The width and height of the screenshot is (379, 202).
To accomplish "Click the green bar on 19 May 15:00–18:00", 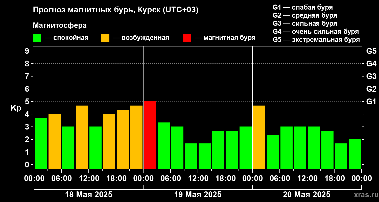I will [x=218, y=150].
